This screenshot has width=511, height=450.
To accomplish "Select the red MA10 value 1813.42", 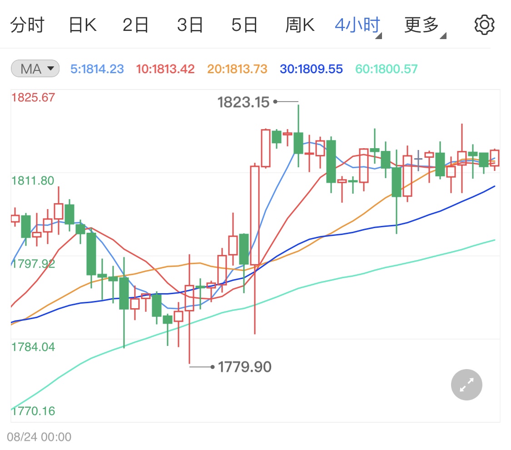I will click(x=165, y=69).
